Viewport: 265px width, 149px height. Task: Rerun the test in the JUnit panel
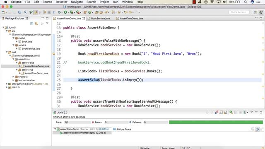click(231, 113)
